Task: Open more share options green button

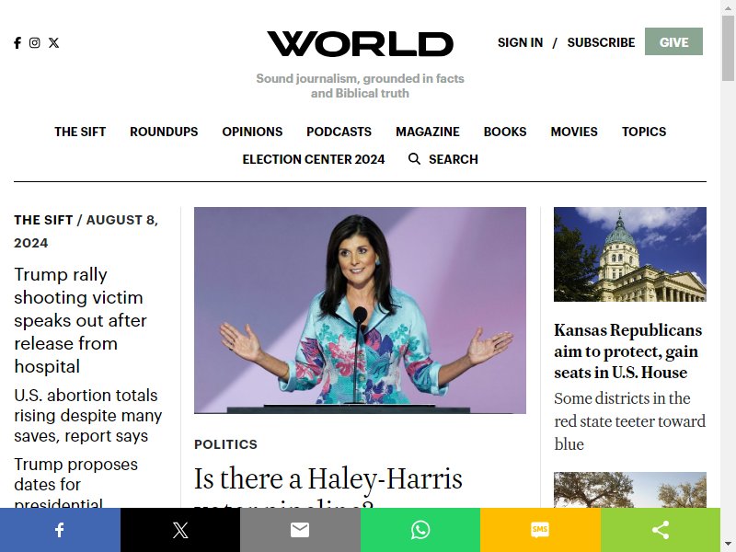Action: click(x=661, y=530)
